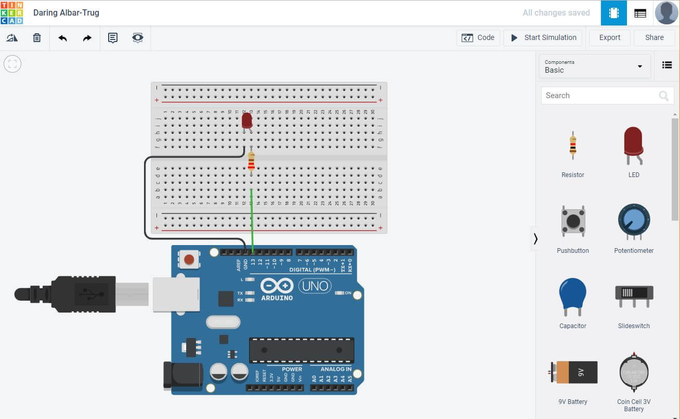Zoom to fit the circuit view
Screen dimensions: 680x419
pyautogui.click(x=12, y=64)
